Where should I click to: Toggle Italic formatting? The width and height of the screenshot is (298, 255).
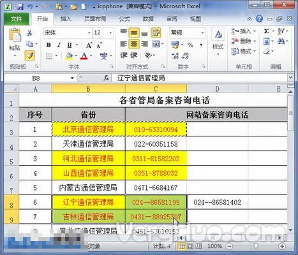coord(59,45)
